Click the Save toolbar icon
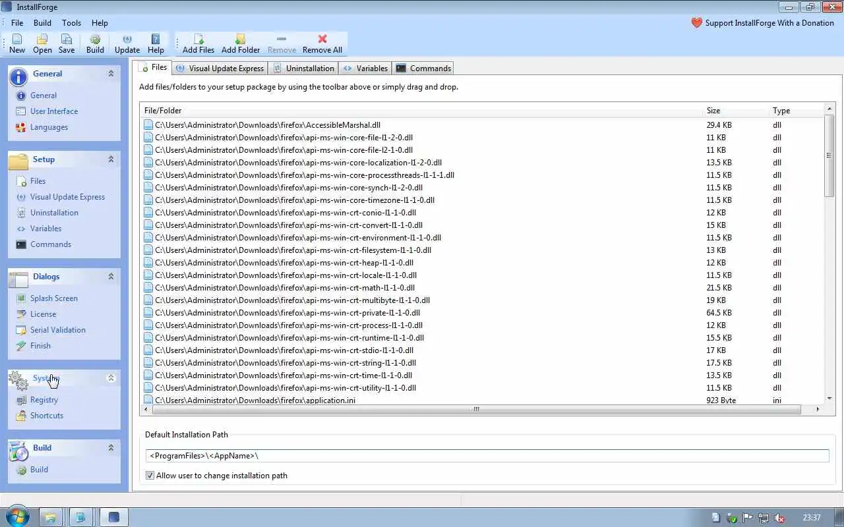The image size is (844, 527). click(x=67, y=43)
